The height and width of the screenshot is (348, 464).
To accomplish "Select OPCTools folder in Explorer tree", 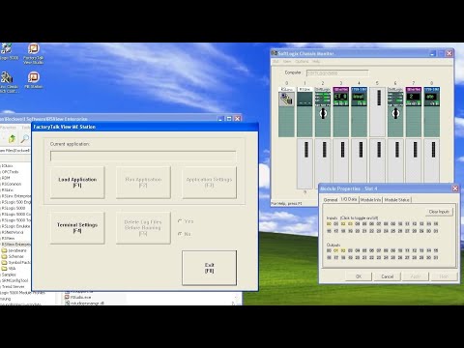I will [x=10, y=172].
